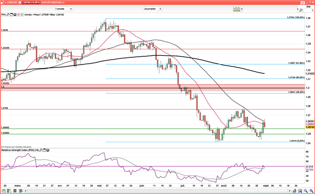Click the 1,2941 (38,20%) Fibonacci label
315x194 pixels.
click(x=296, y=92)
